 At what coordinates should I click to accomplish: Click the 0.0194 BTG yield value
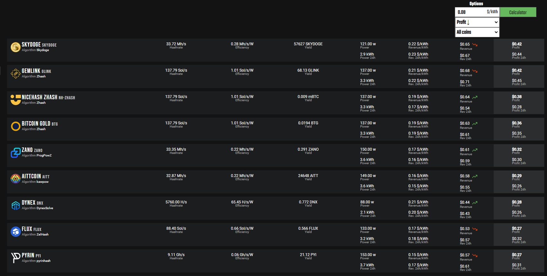(308, 123)
